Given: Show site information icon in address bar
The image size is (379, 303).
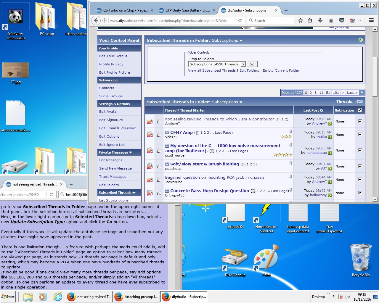Looking at the screenshot, I should click(x=105, y=20).
